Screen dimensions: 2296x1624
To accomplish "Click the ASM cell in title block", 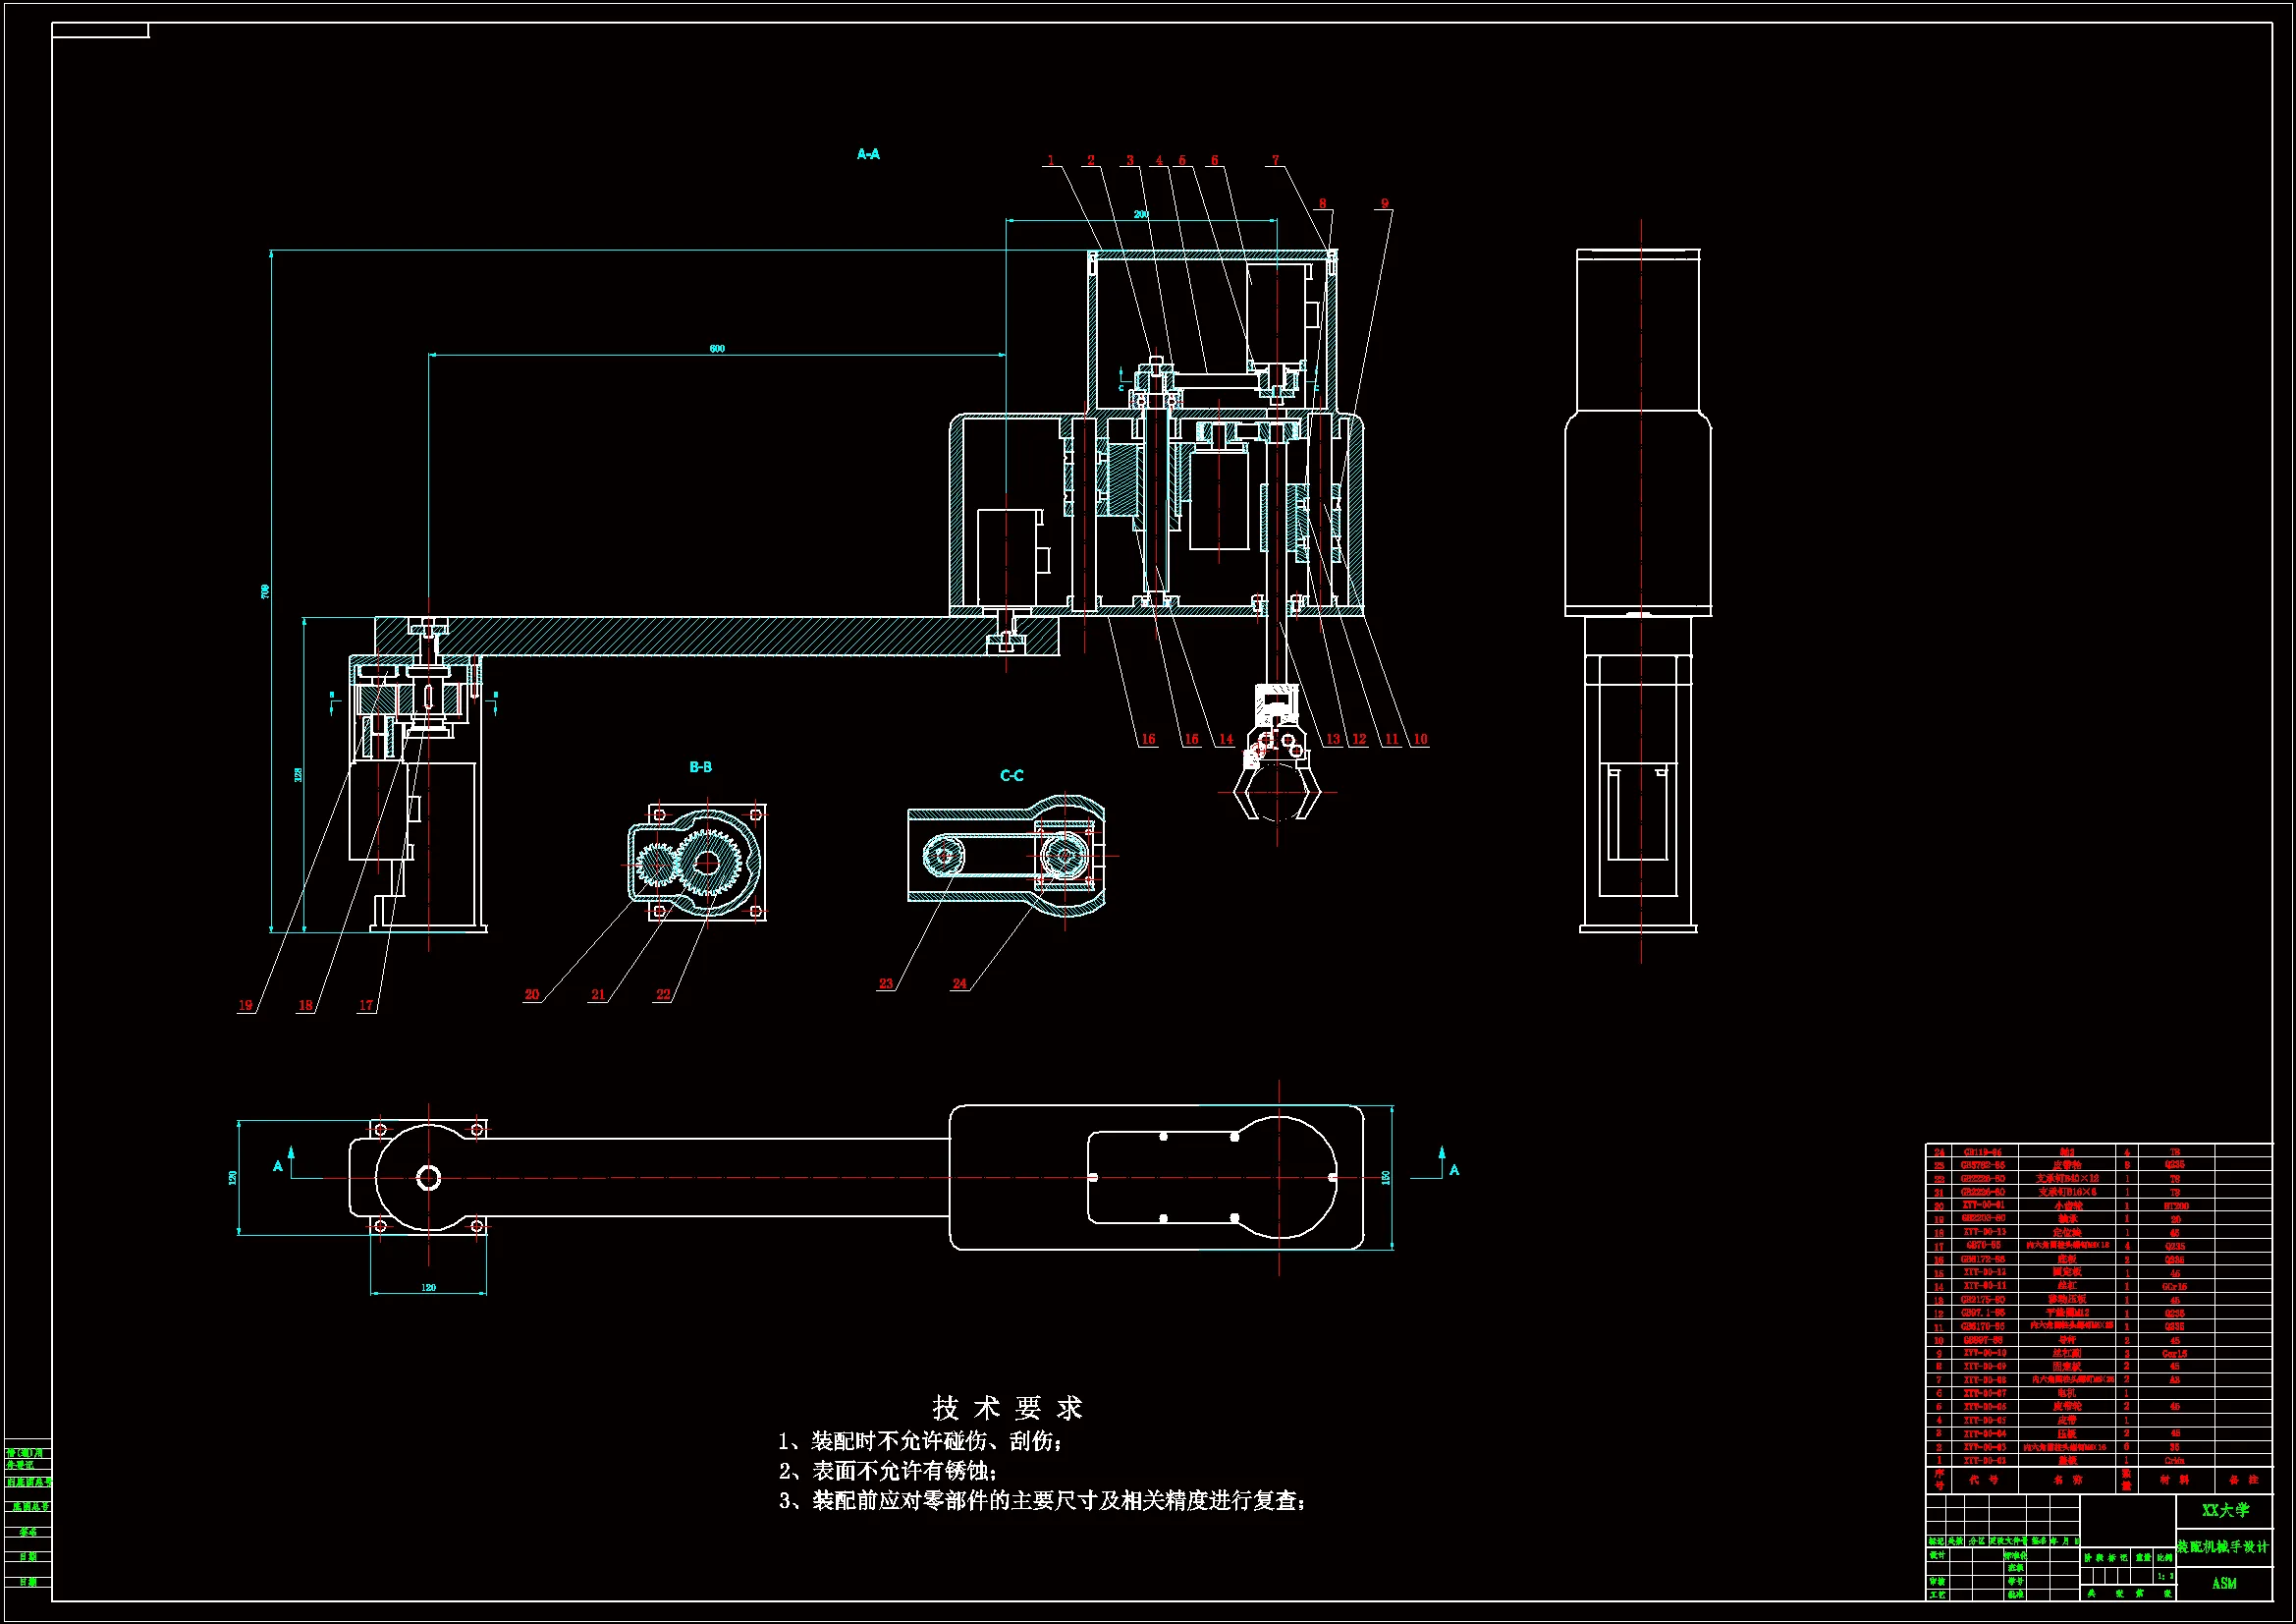I will 2224,1583.
